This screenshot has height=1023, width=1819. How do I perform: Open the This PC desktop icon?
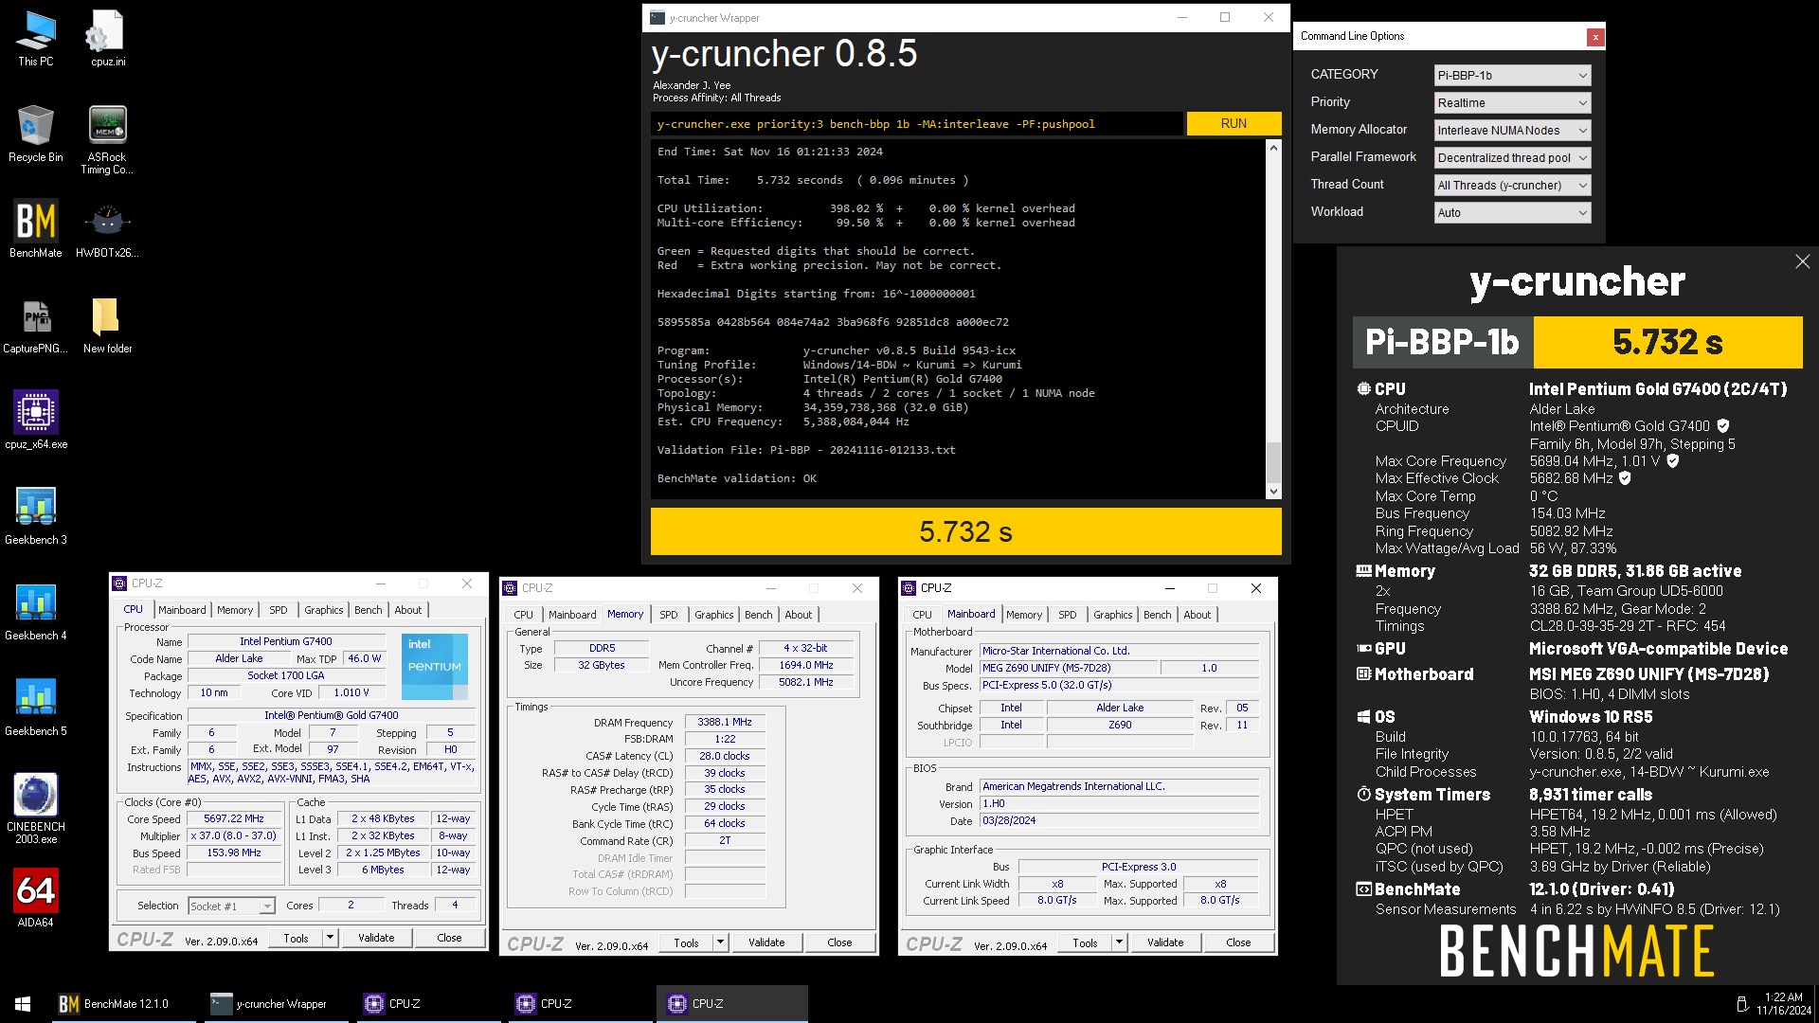point(36,39)
